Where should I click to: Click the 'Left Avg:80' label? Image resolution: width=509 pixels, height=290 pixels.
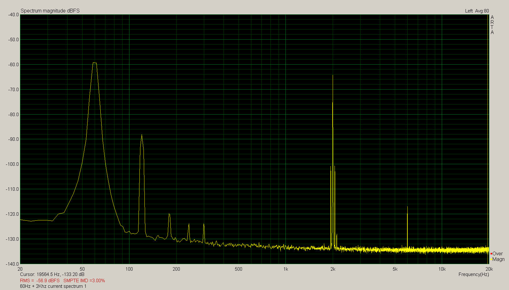tap(477, 11)
